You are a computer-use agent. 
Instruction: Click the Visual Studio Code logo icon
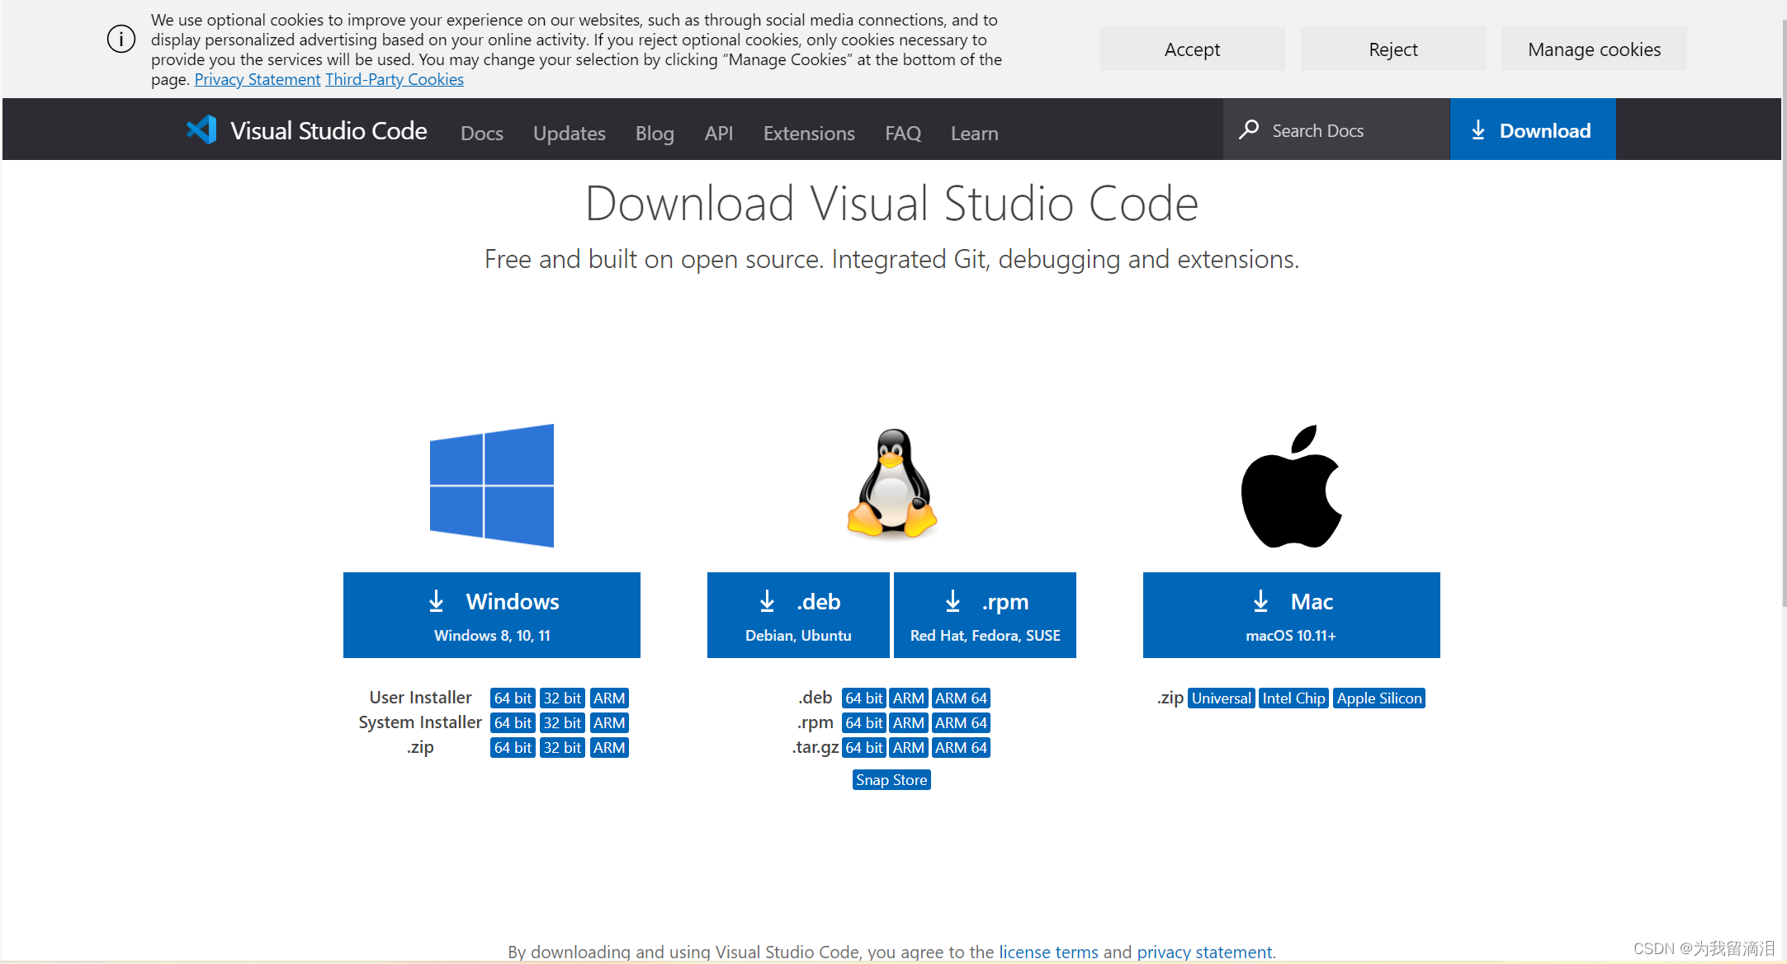[201, 130]
